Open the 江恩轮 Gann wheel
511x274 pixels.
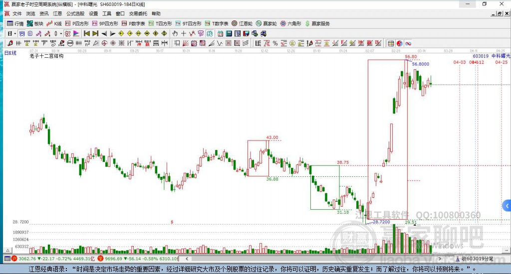tap(242, 23)
